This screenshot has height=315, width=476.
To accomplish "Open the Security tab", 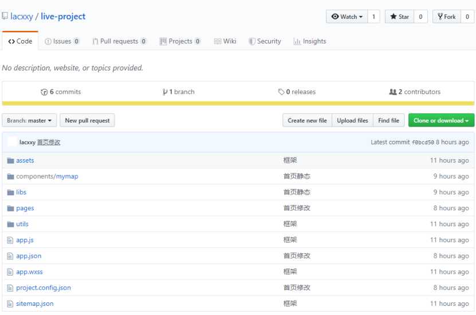I will pyautogui.click(x=265, y=41).
